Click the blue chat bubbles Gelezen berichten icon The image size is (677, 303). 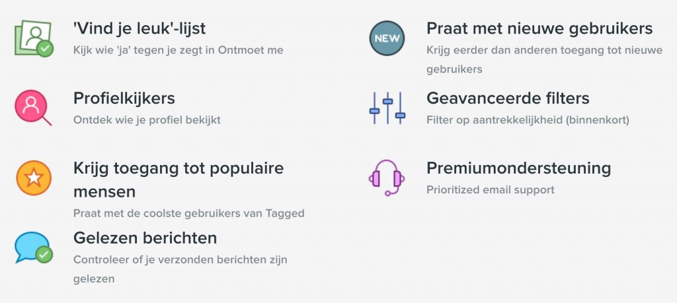point(33,248)
